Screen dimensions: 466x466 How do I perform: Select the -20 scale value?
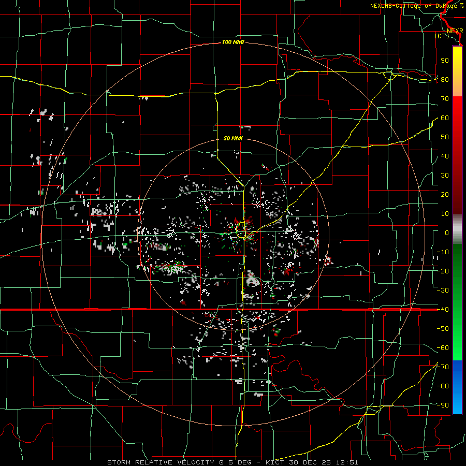click(443, 271)
